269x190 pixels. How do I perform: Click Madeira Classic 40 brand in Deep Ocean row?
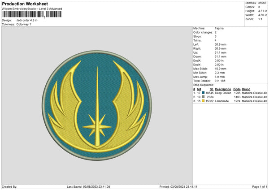254,93
